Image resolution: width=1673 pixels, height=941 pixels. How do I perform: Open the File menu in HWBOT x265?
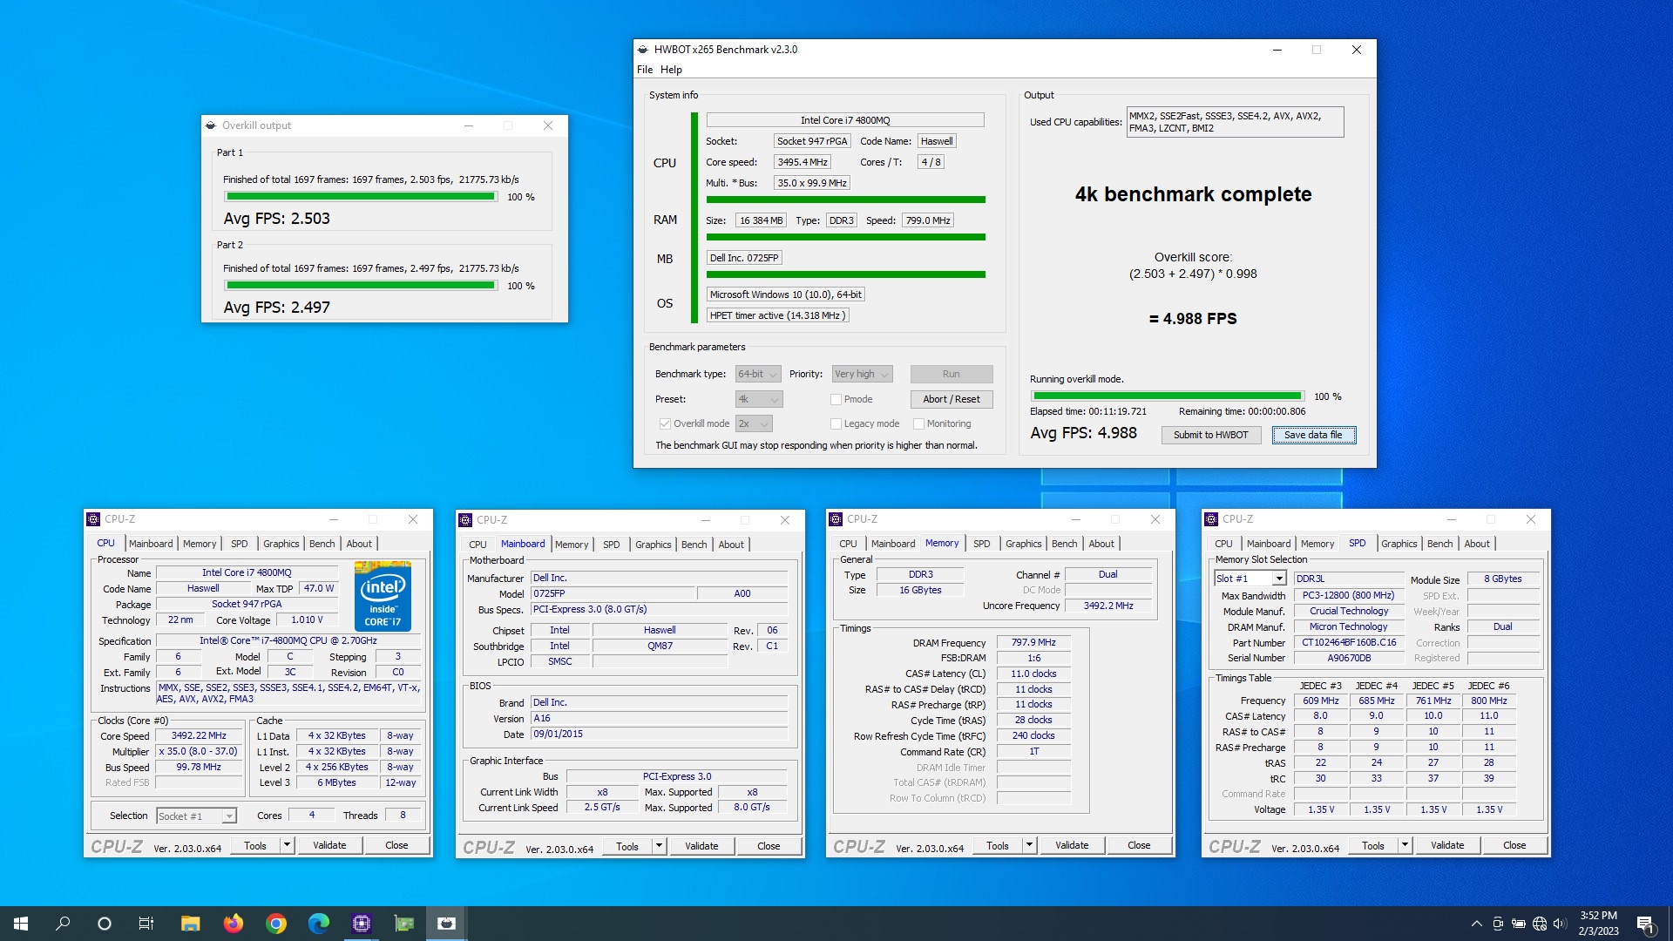645,70
